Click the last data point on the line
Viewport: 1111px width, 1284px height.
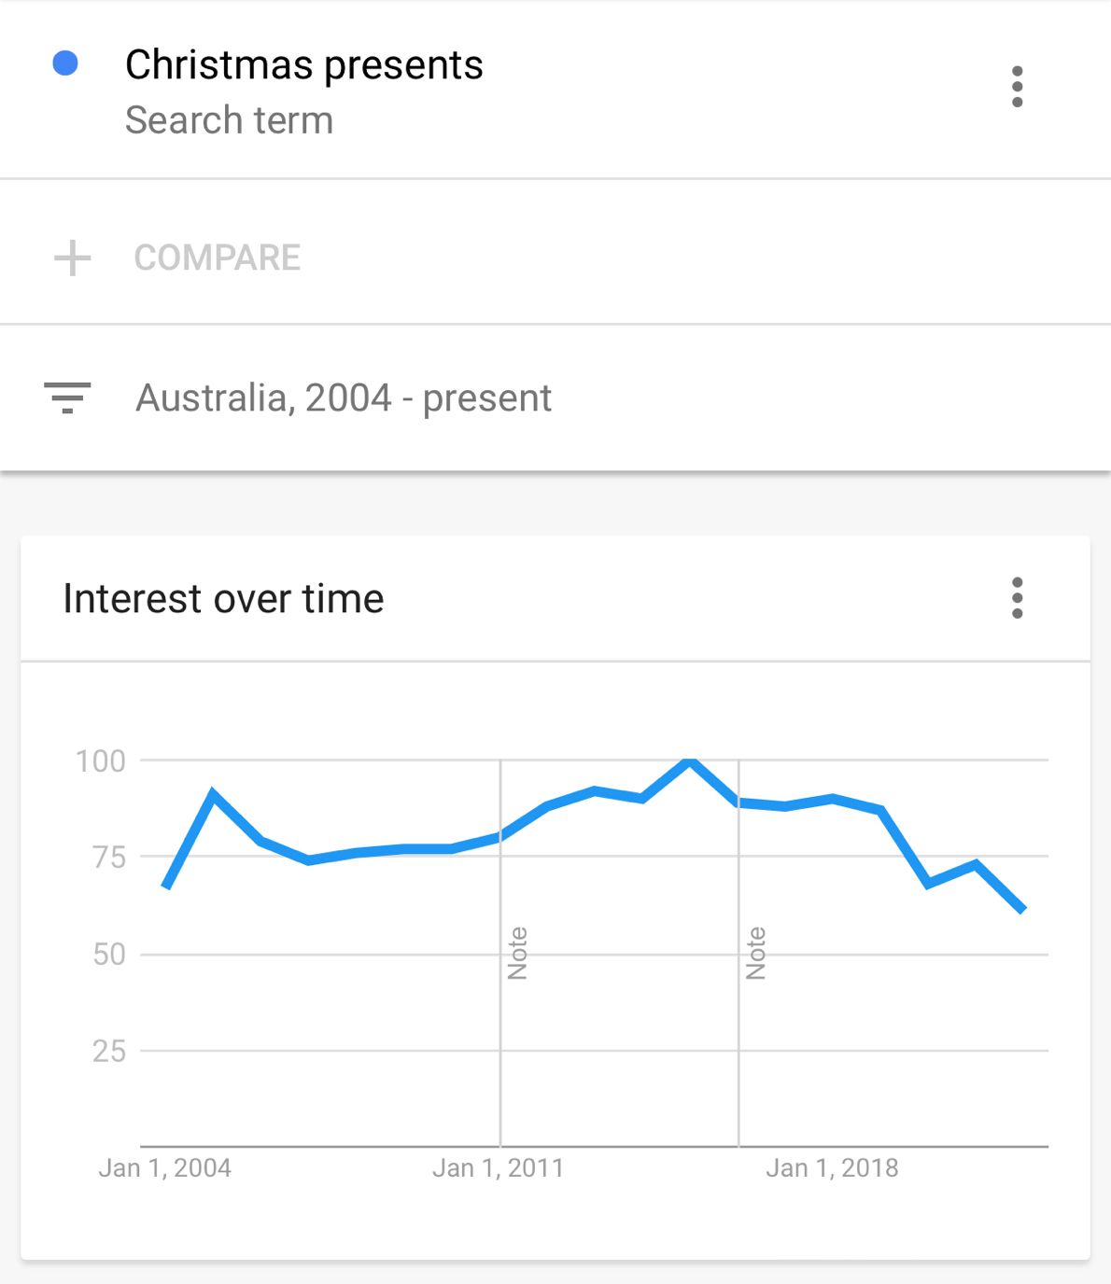pyautogui.click(x=1023, y=909)
